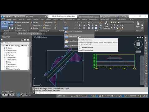Click the Parcel ribbon icon
149x112 pixels.
(x=31, y=22)
